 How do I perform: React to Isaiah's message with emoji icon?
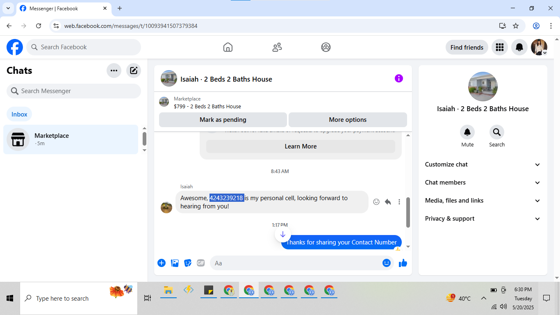tap(376, 202)
